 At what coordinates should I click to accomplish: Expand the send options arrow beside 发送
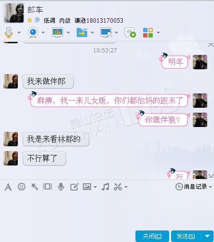[207, 236]
